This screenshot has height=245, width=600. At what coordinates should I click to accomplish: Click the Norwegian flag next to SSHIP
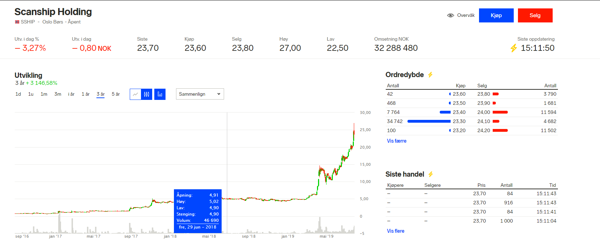click(x=17, y=22)
